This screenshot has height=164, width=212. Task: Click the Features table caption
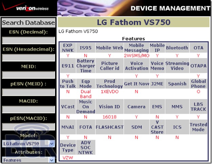[134, 39]
